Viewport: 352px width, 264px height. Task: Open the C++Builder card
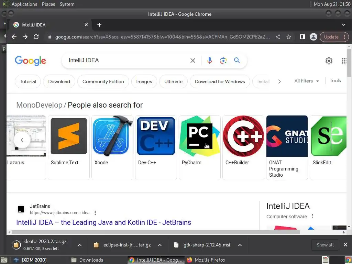coord(243,147)
